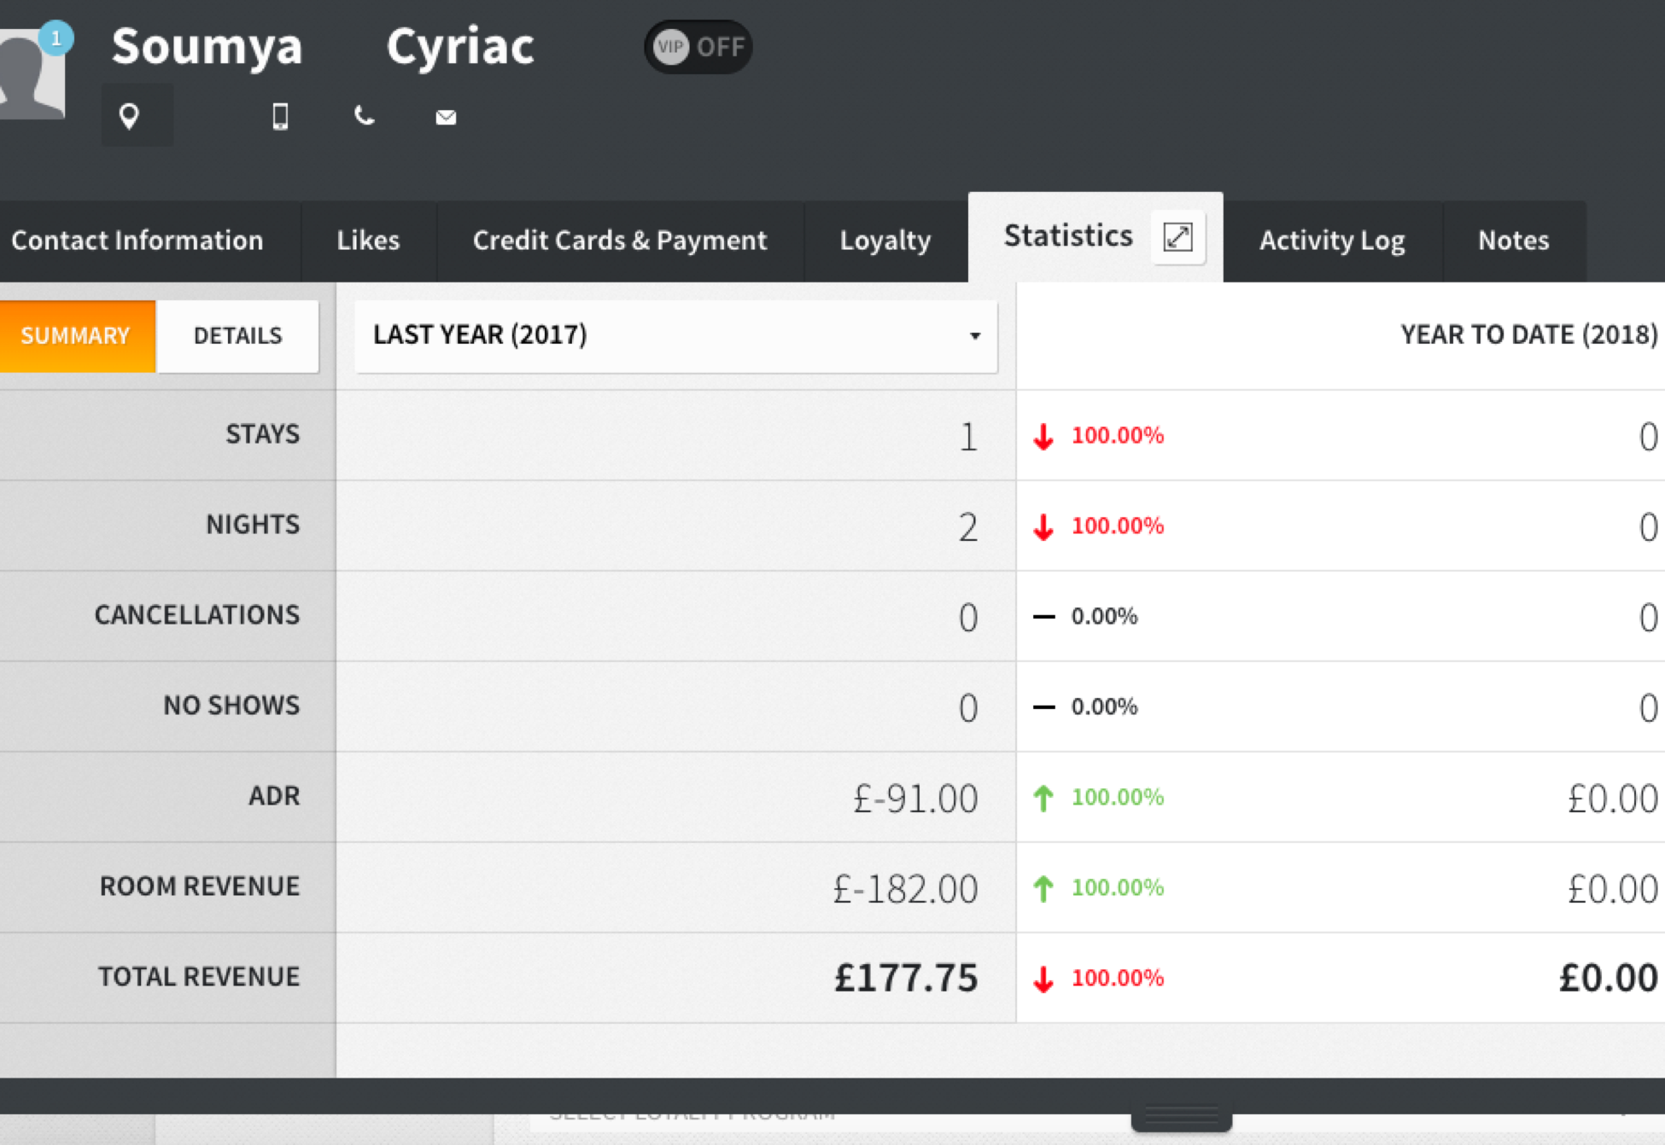Toggle the VIP switch on

pos(698,47)
